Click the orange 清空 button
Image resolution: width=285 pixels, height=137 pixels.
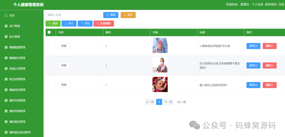[x=128, y=15]
